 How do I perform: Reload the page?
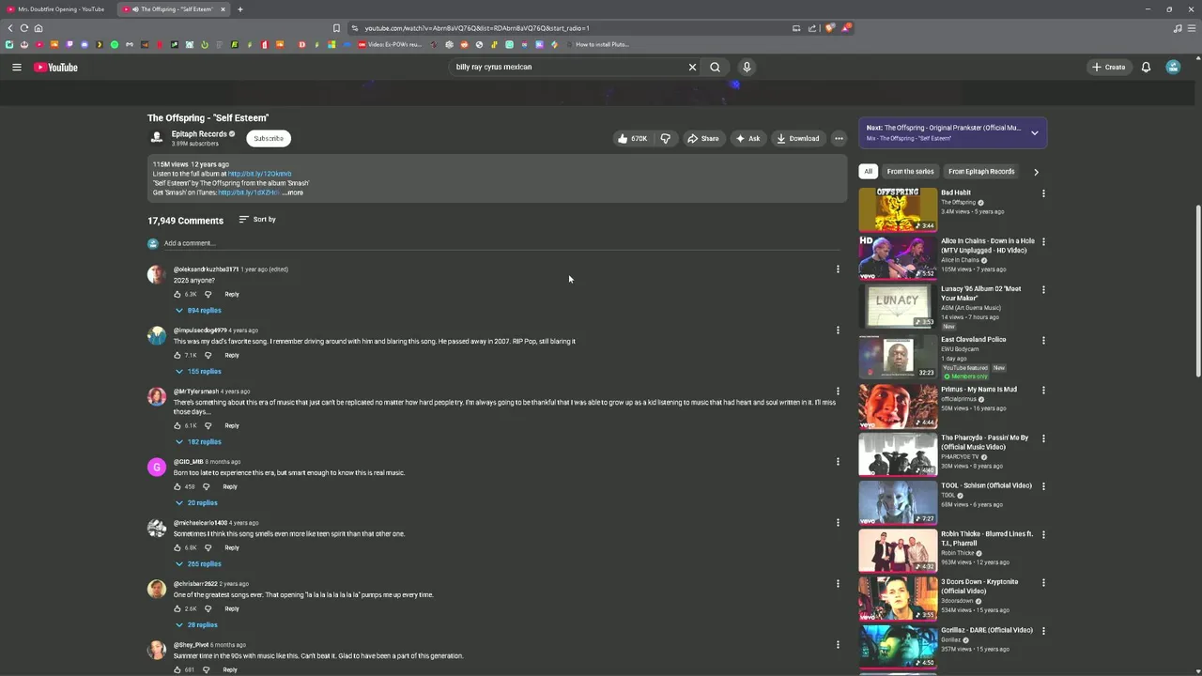[23, 28]
